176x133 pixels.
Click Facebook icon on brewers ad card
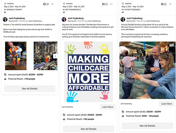click(x=45, y=4)
